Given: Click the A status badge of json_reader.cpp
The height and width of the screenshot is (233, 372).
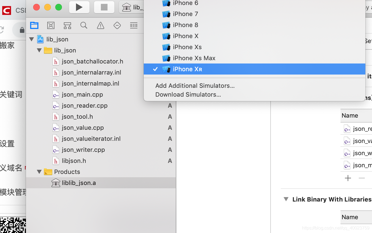Looking at the screenshot, I should [x=170, y=106].
